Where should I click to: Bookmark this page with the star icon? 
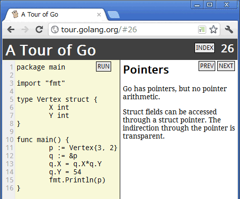pos(213,30)
